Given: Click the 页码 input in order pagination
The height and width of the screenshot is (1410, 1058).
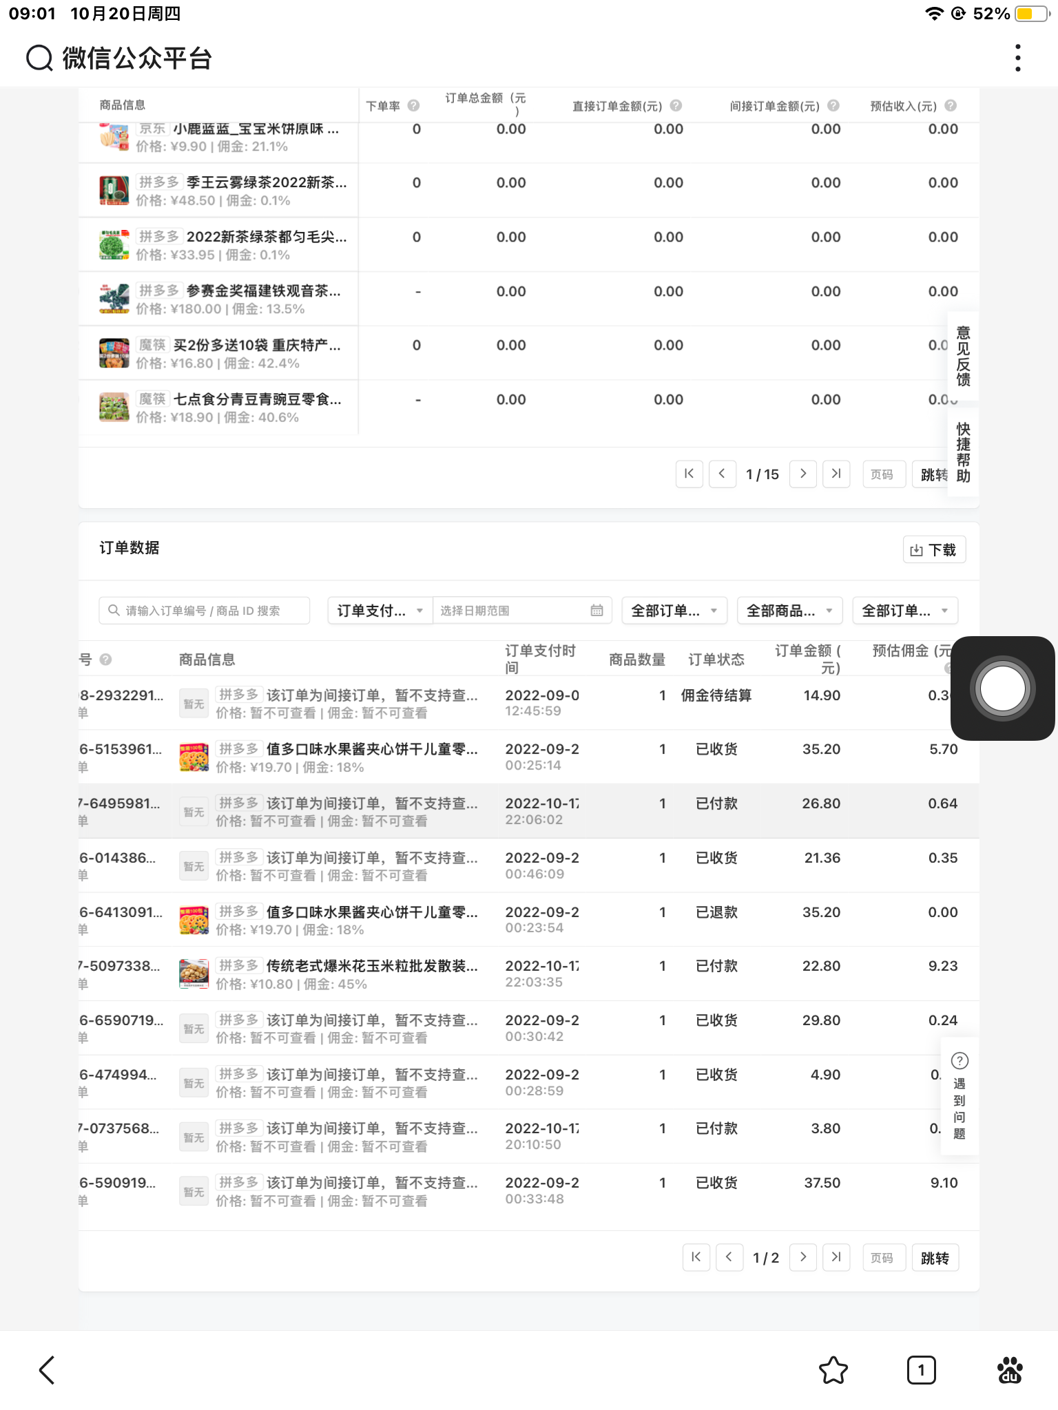Looking at the screenshot, I should pyautogui.click(x=884, y=1258).
